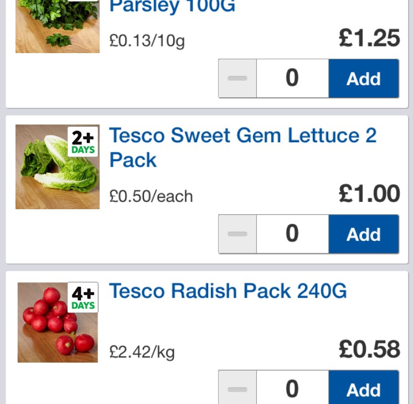Viewport: 413px width, 404px height.
Task: Open the Parsley 100G product link
Action: 172,7
